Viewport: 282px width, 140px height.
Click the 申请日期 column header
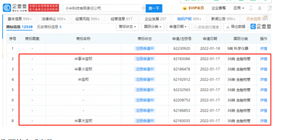click(210, 39)
